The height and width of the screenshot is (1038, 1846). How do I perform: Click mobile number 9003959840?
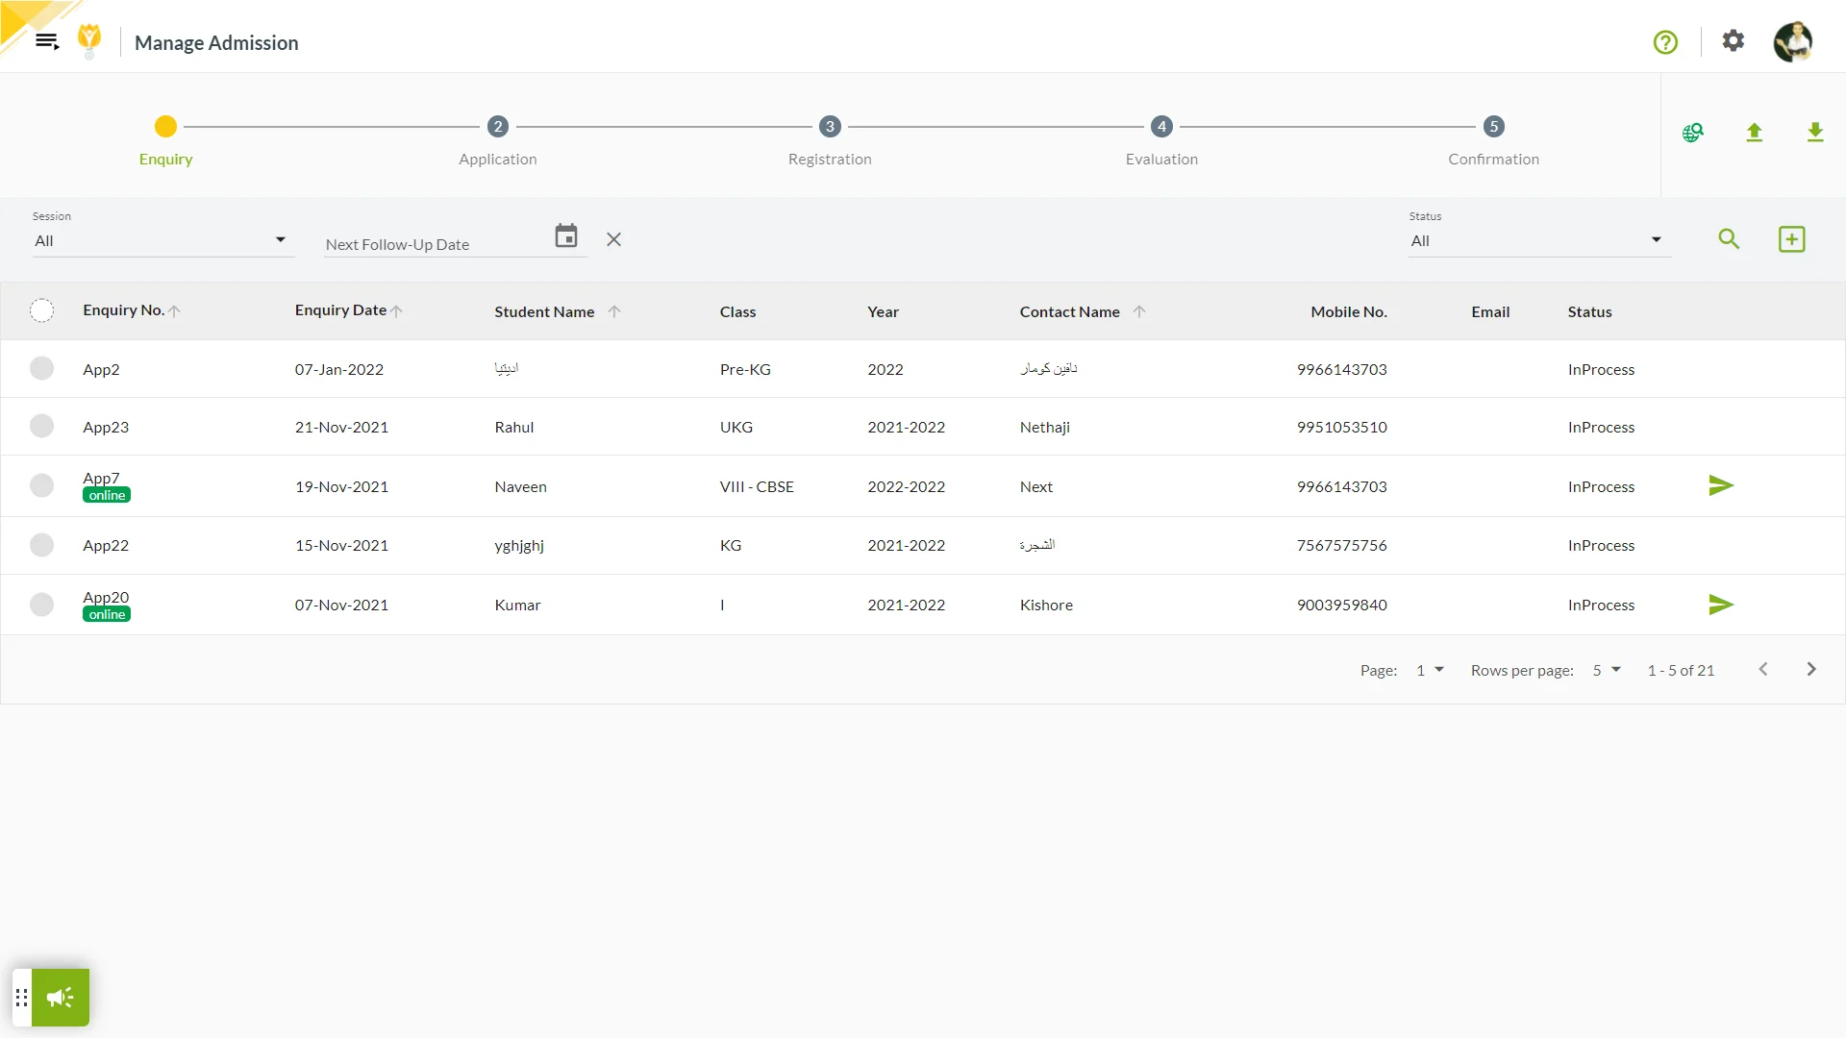pos(1341,605)
